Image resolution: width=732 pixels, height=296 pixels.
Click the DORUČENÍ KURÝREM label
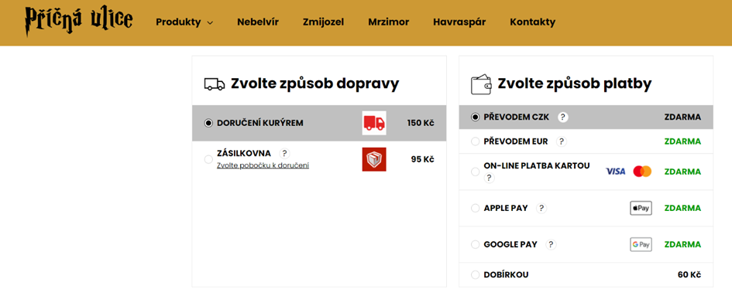tap(260, 123)
